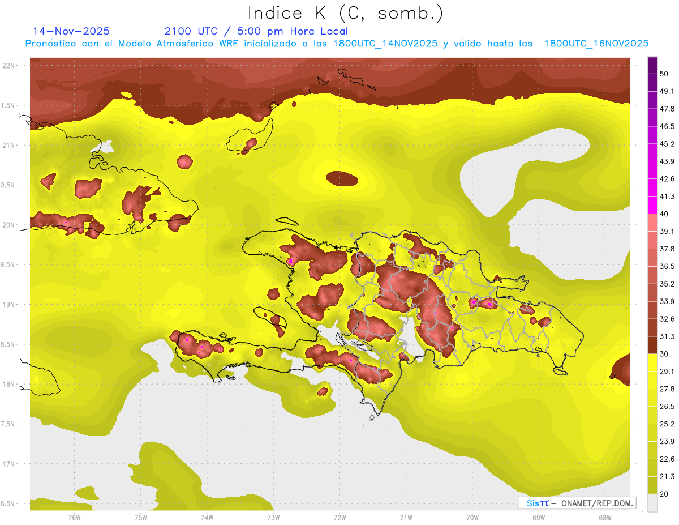679x525 pixels.
Task: Click the latitude axis label '7.5N'
Action: point(8,424)
